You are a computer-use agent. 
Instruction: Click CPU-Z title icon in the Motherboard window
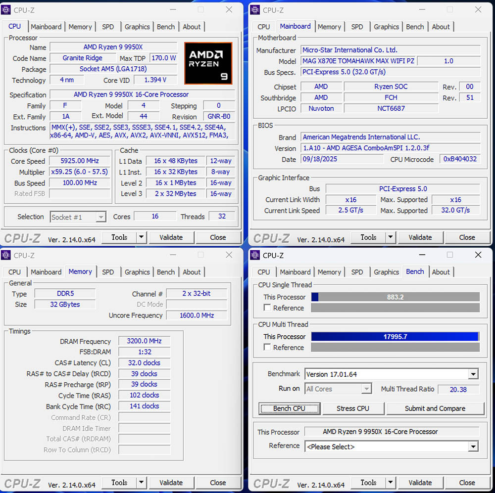coord(255,10)
